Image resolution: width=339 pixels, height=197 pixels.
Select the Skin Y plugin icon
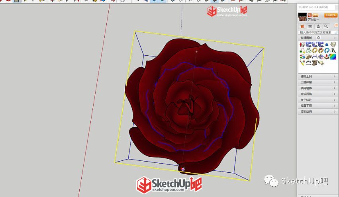[315, 45]
